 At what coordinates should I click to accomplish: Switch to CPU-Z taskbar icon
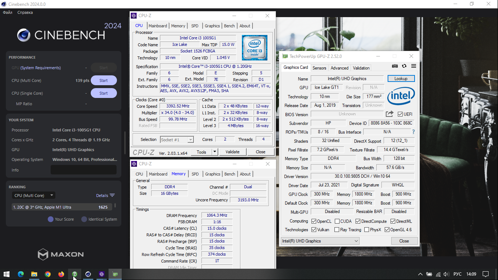(102, 274)
